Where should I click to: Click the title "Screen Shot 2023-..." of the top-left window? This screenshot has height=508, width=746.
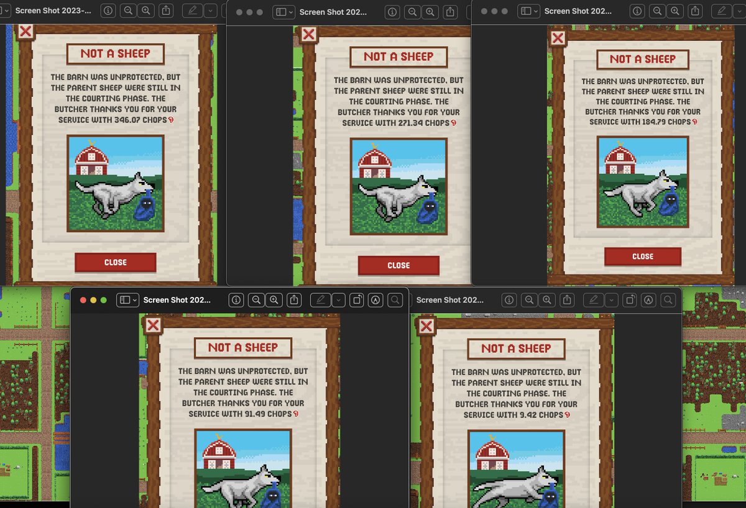click(53, 11)
